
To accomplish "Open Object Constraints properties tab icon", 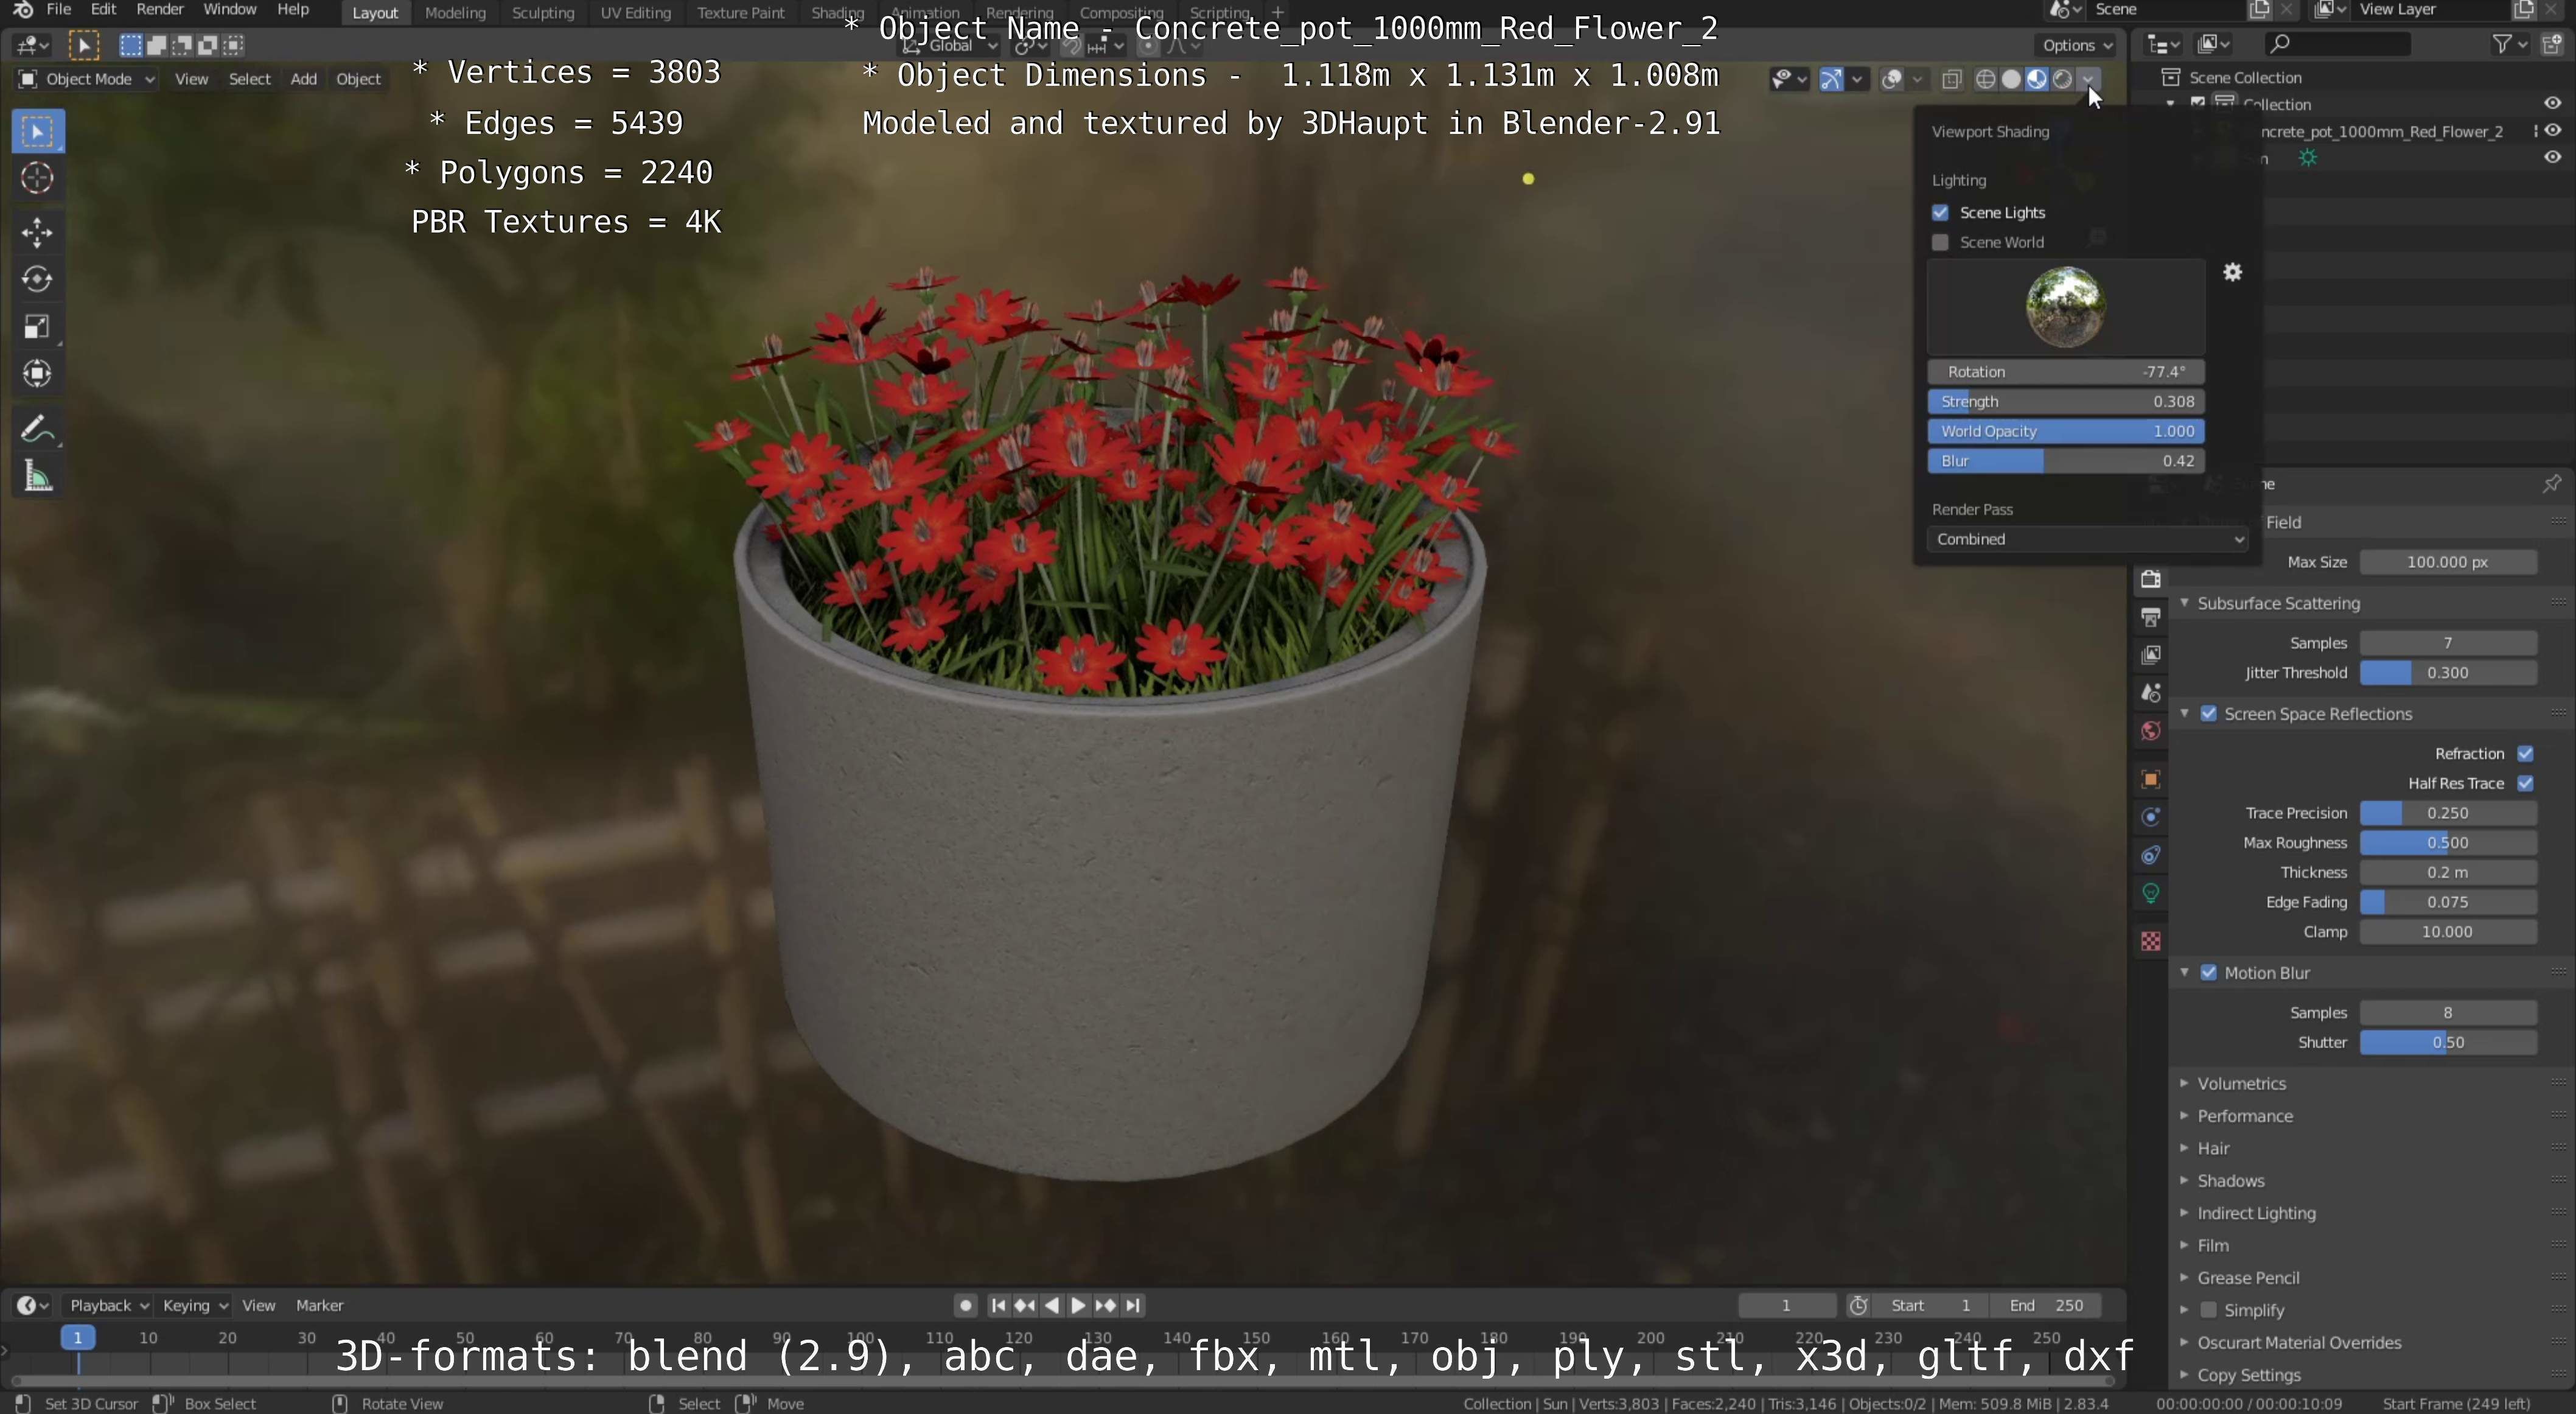I will pyautogui.click(x=2151, y=855).
